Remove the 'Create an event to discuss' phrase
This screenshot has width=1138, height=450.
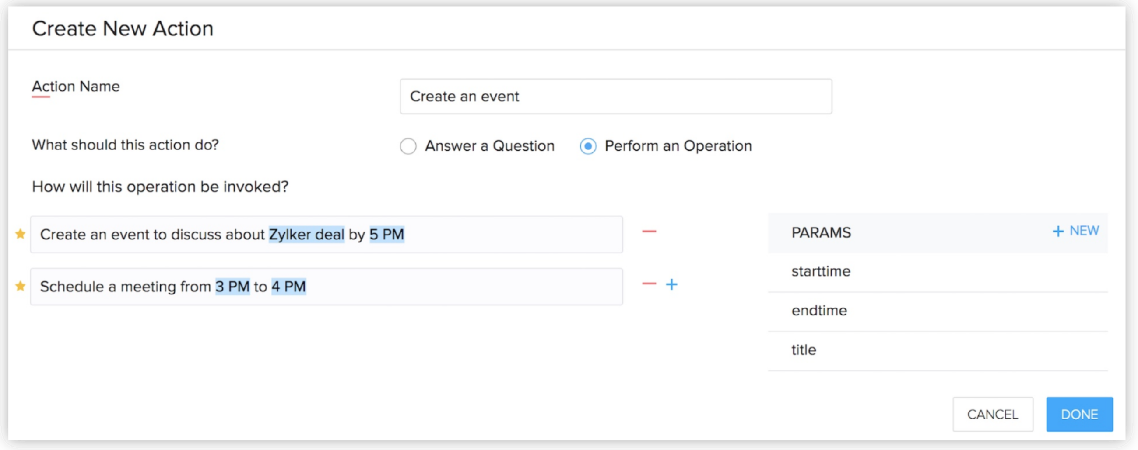tap(649, 232)
